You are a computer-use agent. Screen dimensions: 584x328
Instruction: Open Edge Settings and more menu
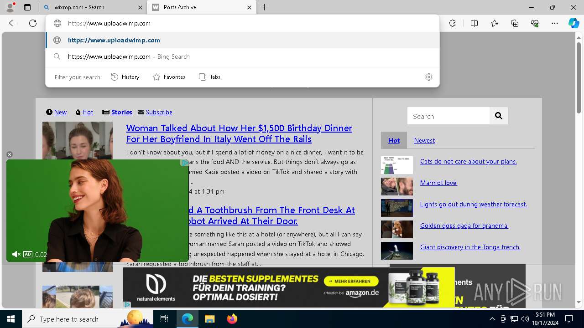[555, 23]
